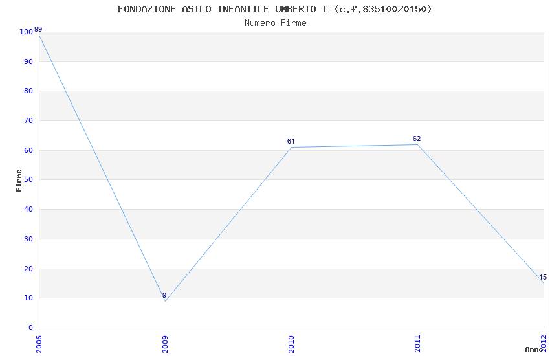This screenshot has height=356, width=550.
Task: Click the x-axis year 2006
Action: click(x=39, y=344)
